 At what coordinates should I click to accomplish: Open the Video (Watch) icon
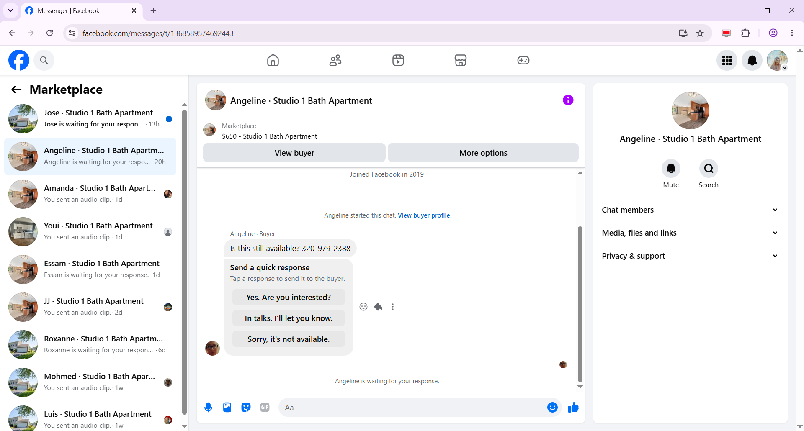[x=398, y=60]
